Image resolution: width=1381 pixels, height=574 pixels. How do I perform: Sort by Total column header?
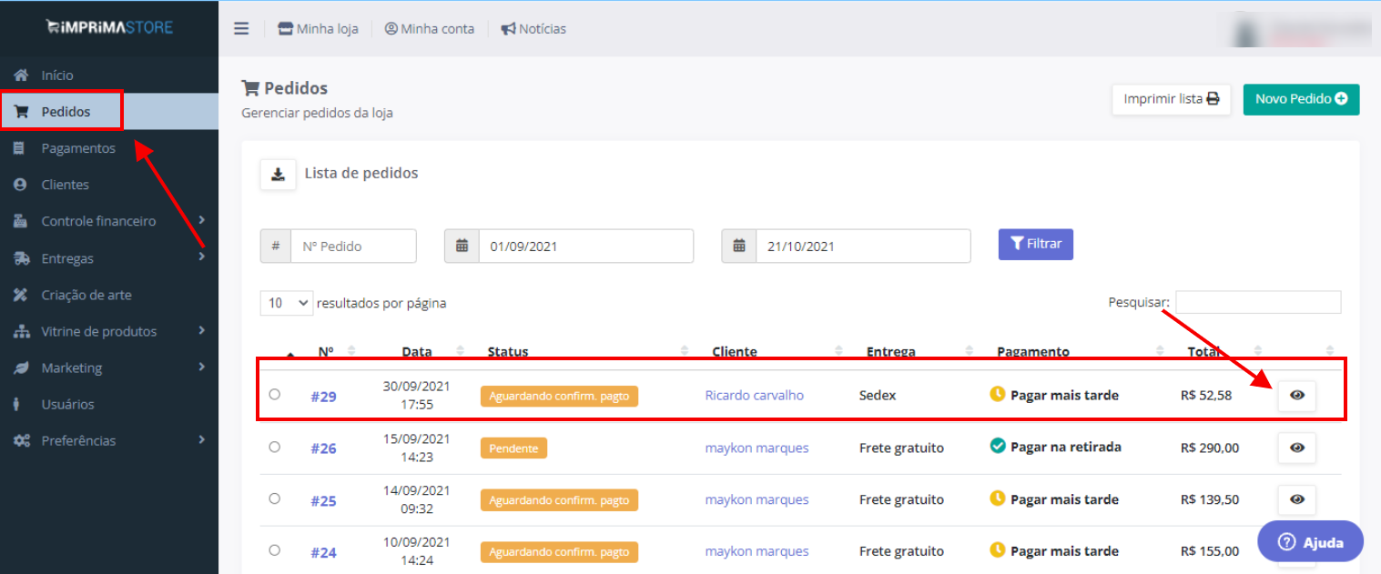(x=1203, y=351)
